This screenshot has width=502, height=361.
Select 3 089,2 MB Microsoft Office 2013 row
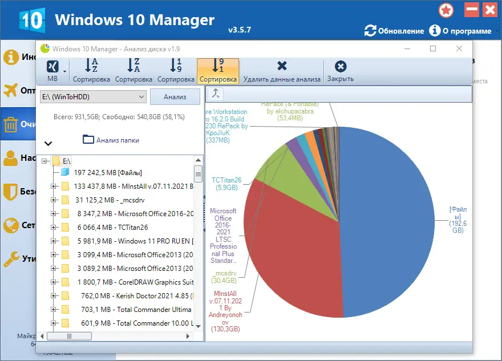135,269
